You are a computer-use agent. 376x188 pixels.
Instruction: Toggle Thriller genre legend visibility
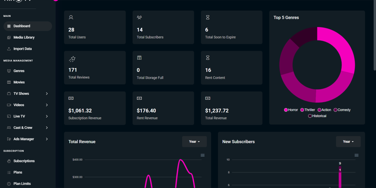[x=307, y=110]
